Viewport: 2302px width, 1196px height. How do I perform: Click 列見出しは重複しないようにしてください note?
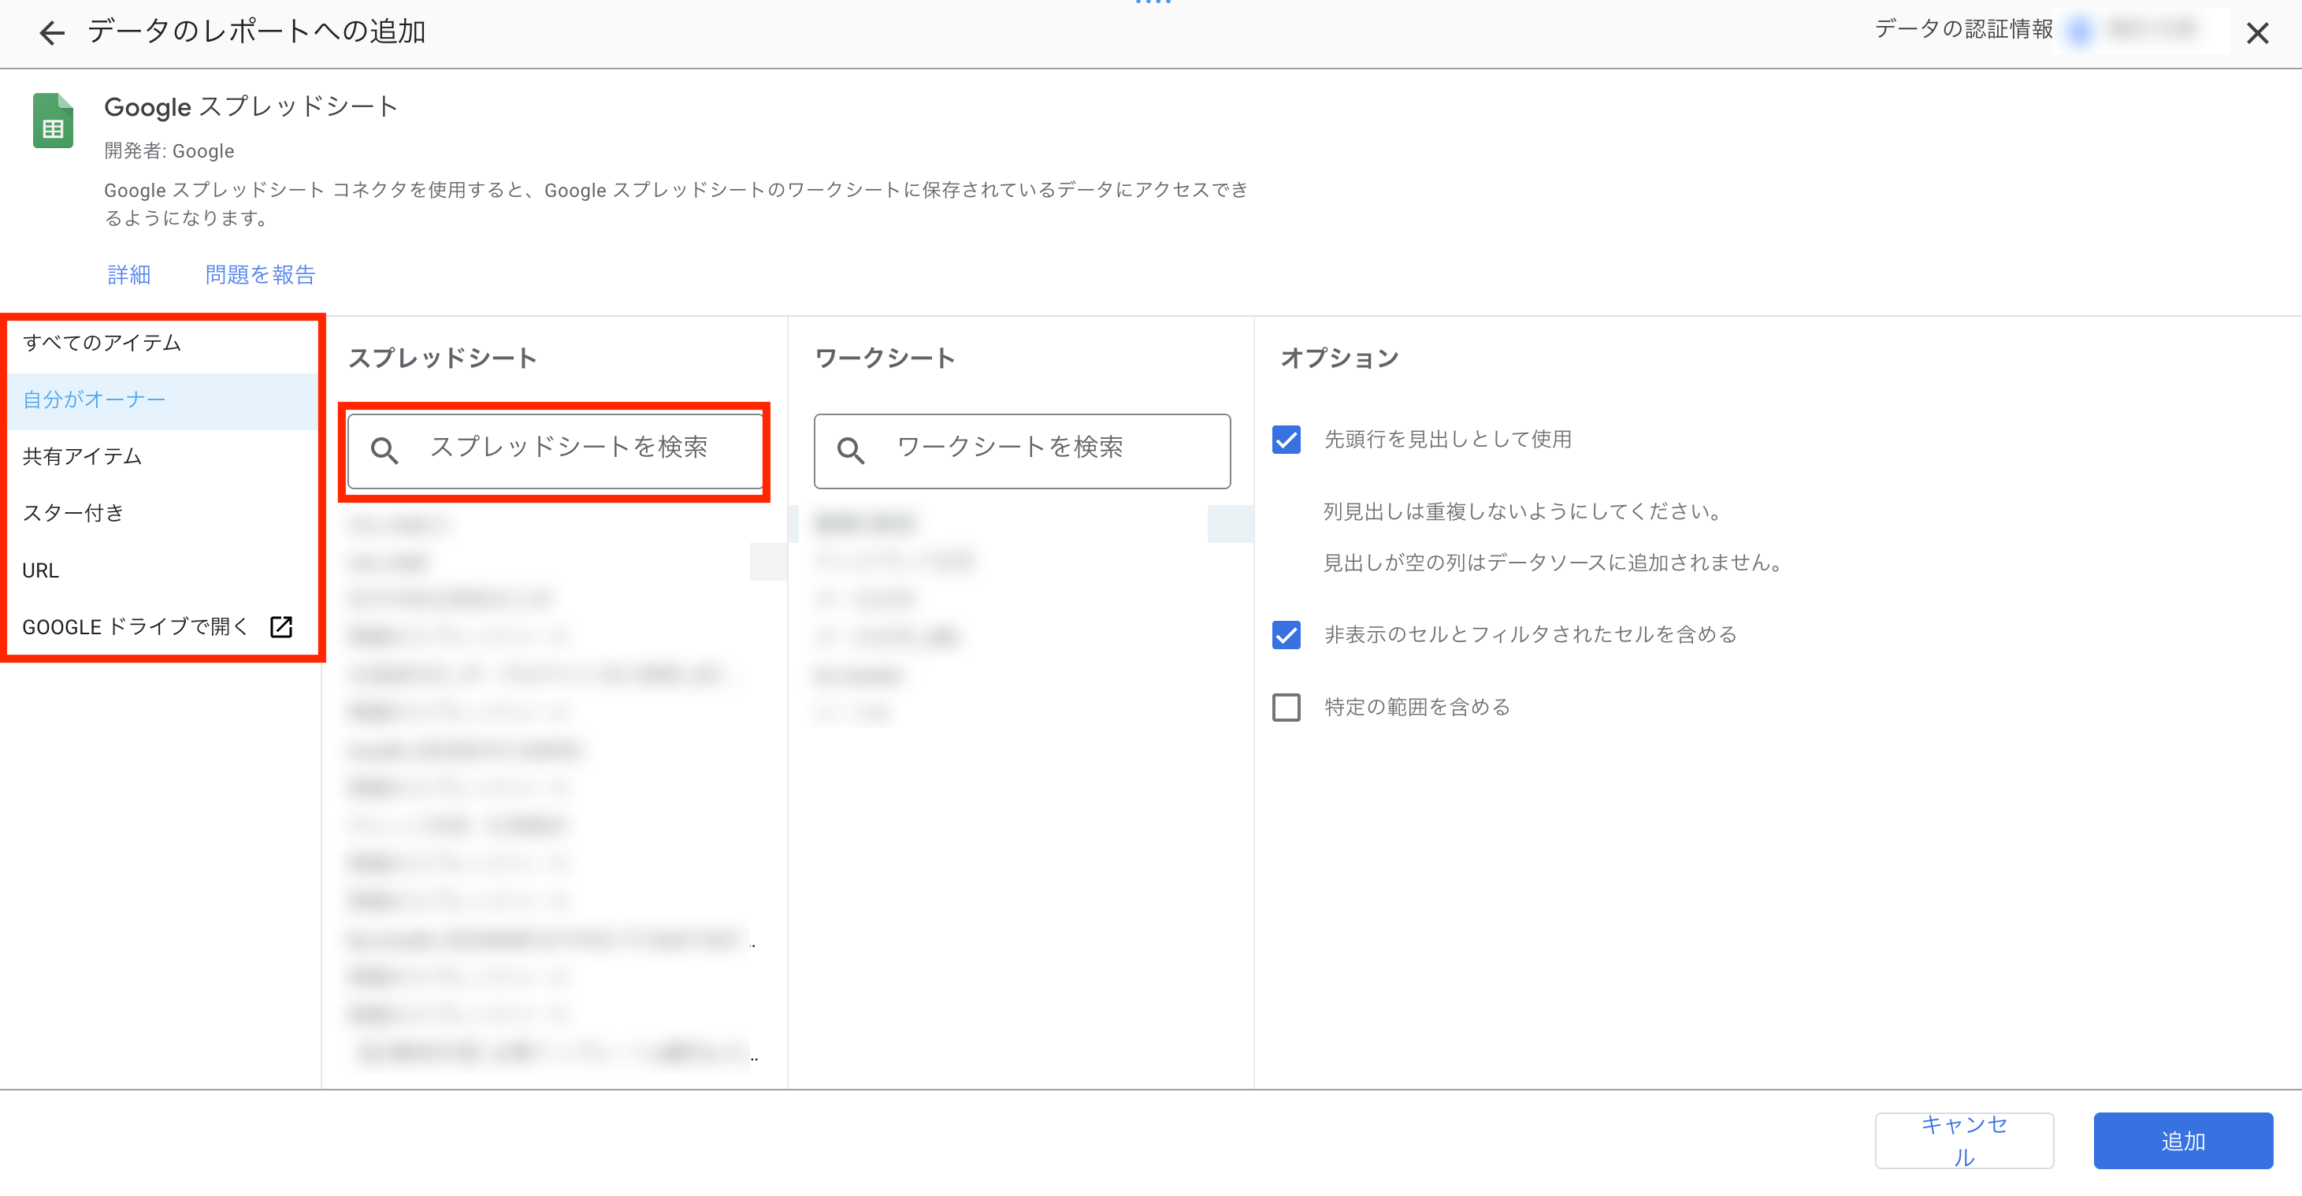coord(1523,511)
